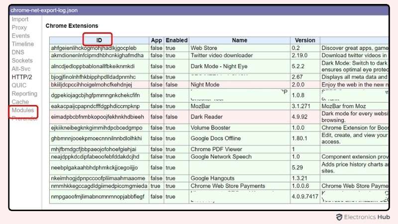The image size is (398, 224).
Task: Click the chrome-net-export-log.json title
Action: point(44,10)
